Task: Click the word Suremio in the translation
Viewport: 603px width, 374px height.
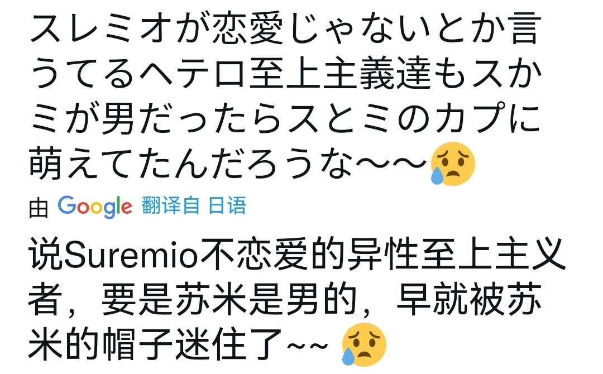Action: (131, 255)
